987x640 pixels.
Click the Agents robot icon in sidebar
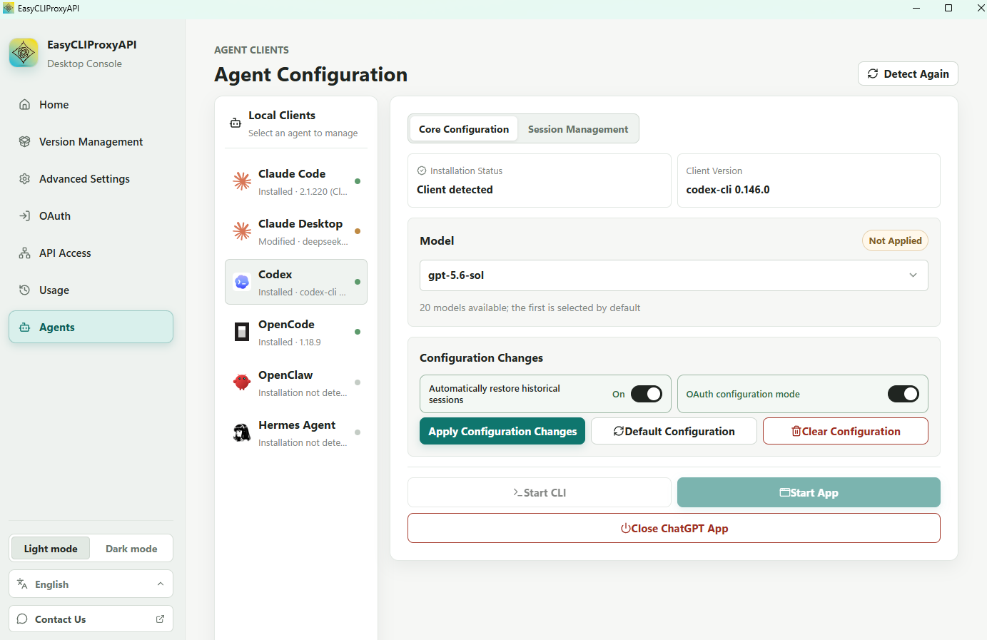coord(24,327)
